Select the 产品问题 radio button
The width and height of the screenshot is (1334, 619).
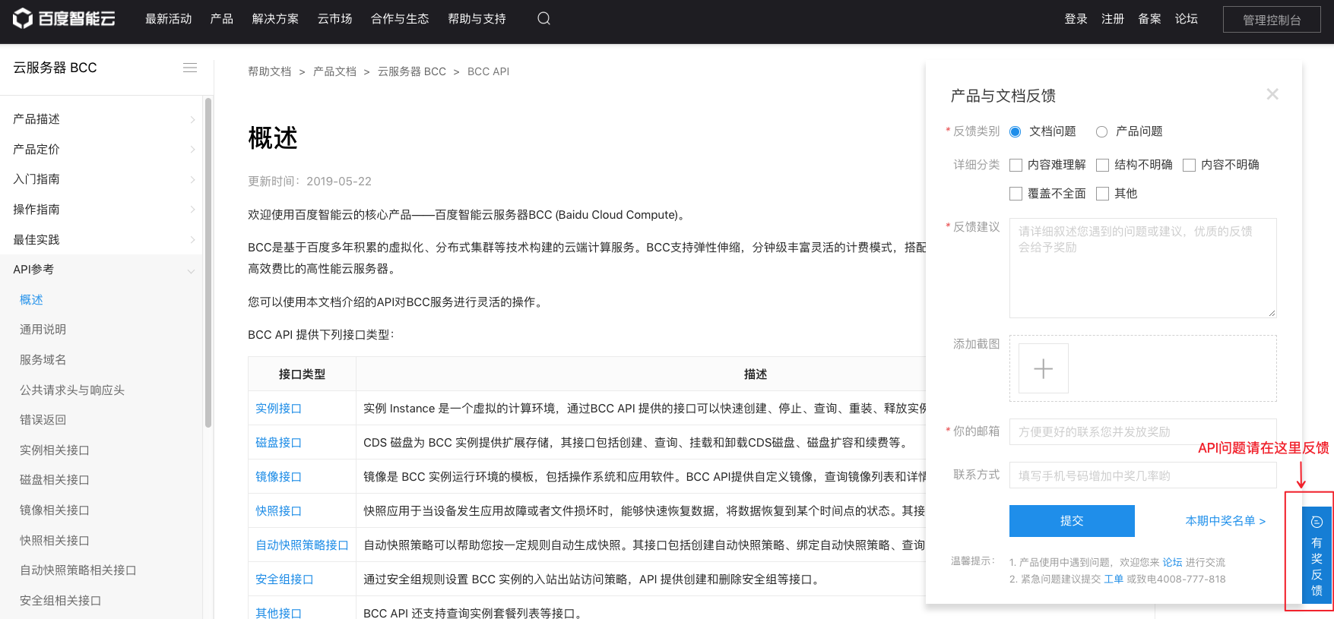[1101, 131]
